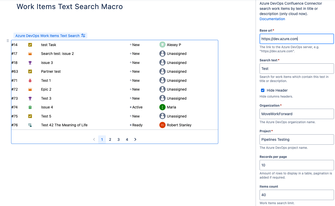Go to the next page with right chevron

click(135, 139)
